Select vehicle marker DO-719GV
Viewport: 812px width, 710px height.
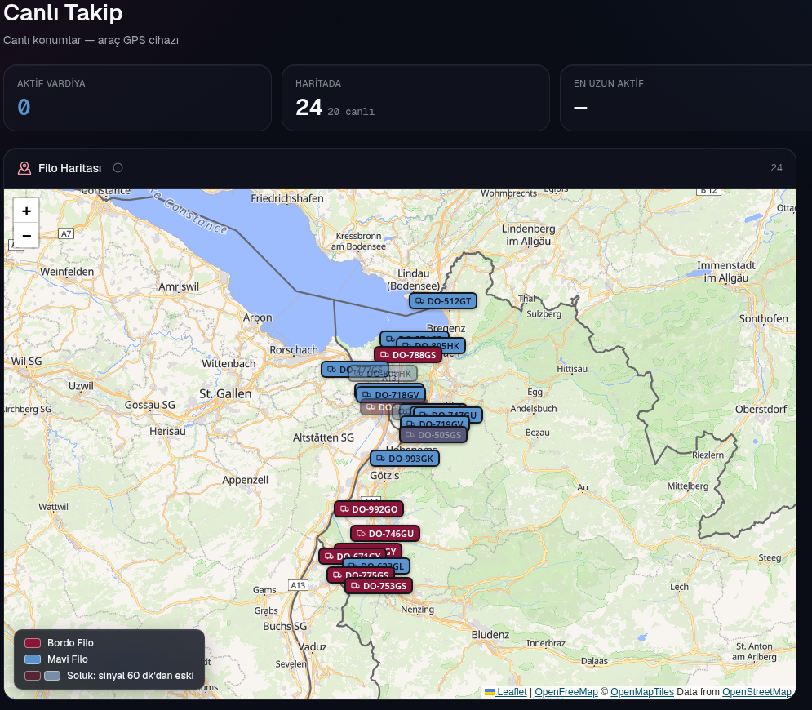(x=435, y=423)
